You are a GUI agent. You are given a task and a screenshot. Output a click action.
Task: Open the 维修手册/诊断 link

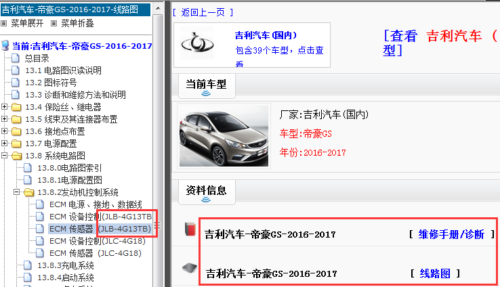[451, 234]
